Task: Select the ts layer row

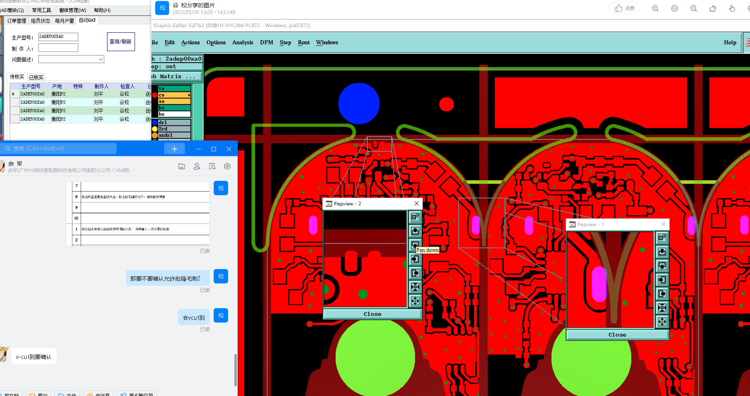Action: coord(175,89)
